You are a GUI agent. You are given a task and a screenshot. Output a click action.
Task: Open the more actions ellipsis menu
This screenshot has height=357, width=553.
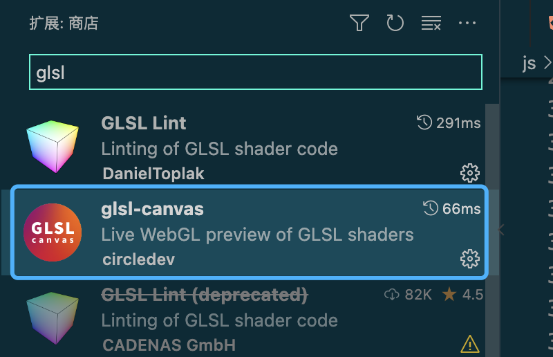(x=467, y=24)
